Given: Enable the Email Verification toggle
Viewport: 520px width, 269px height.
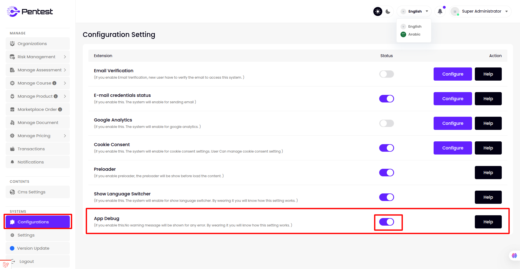Looking at the screenshot, I should 386,74.
